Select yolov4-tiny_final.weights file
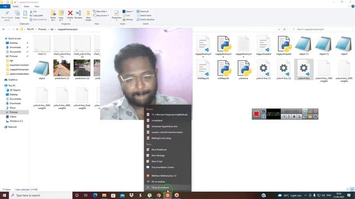355x199 pixels. pos(82,98)
